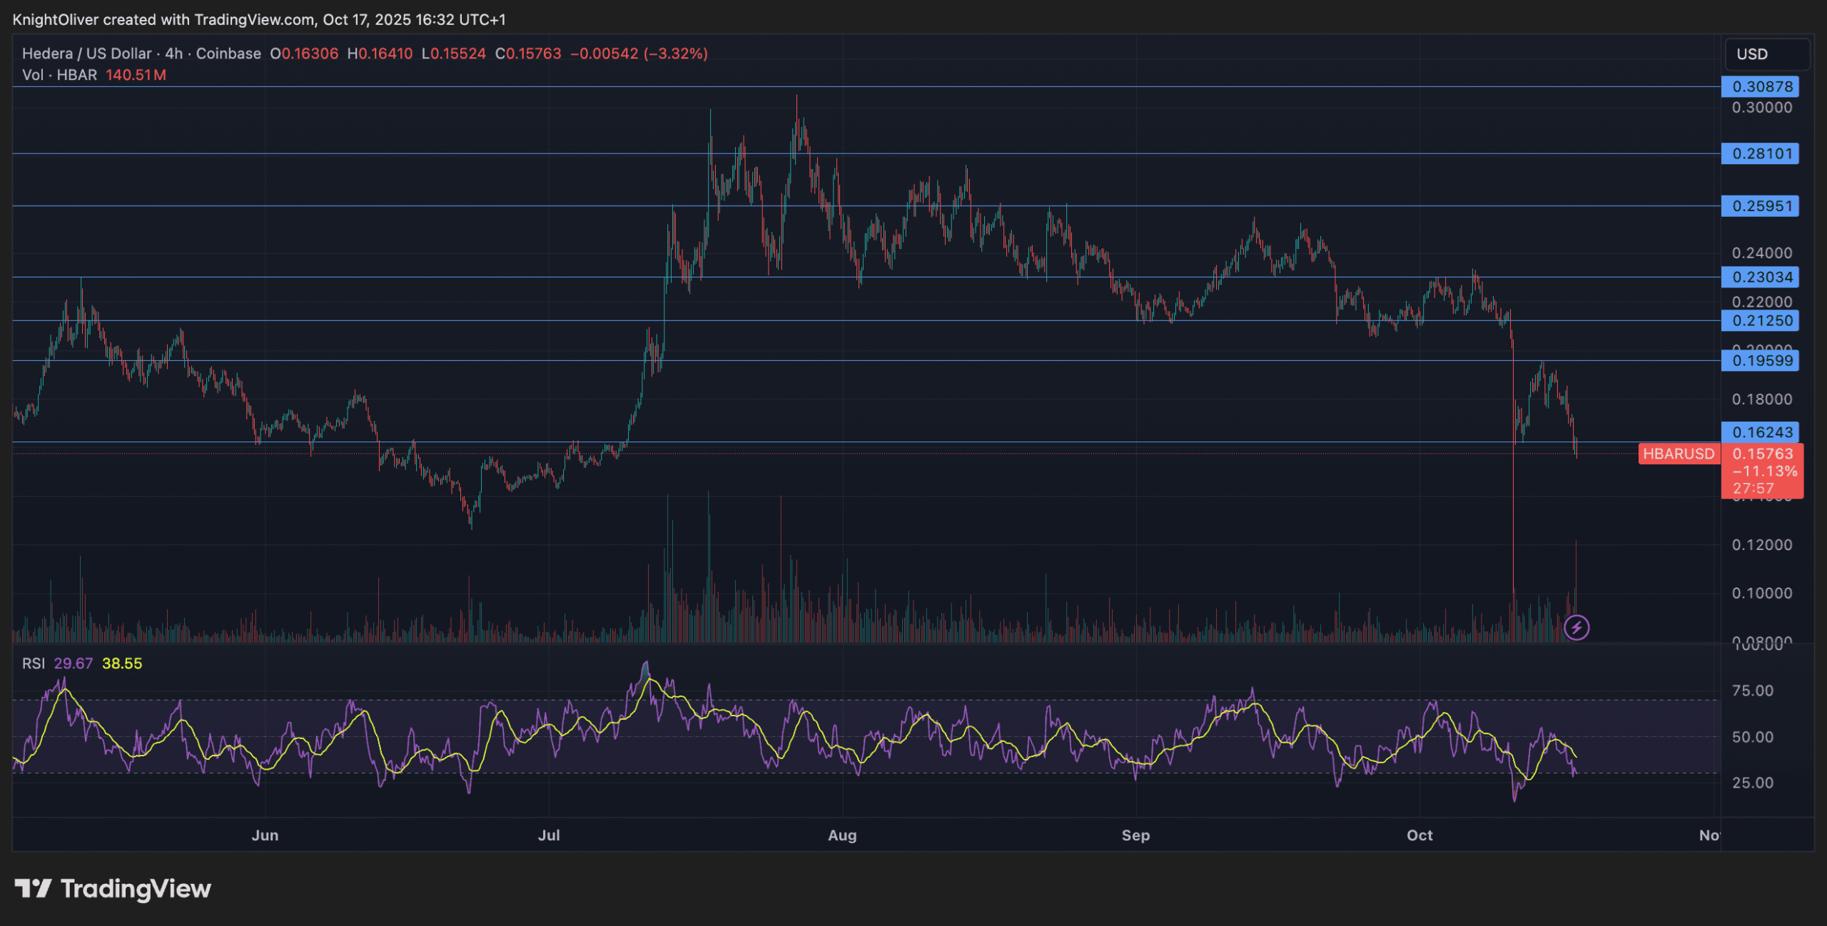The image size is (1827, 926).
Task: Click the Hedera / US Dollar title
Action: click(86, 54)
